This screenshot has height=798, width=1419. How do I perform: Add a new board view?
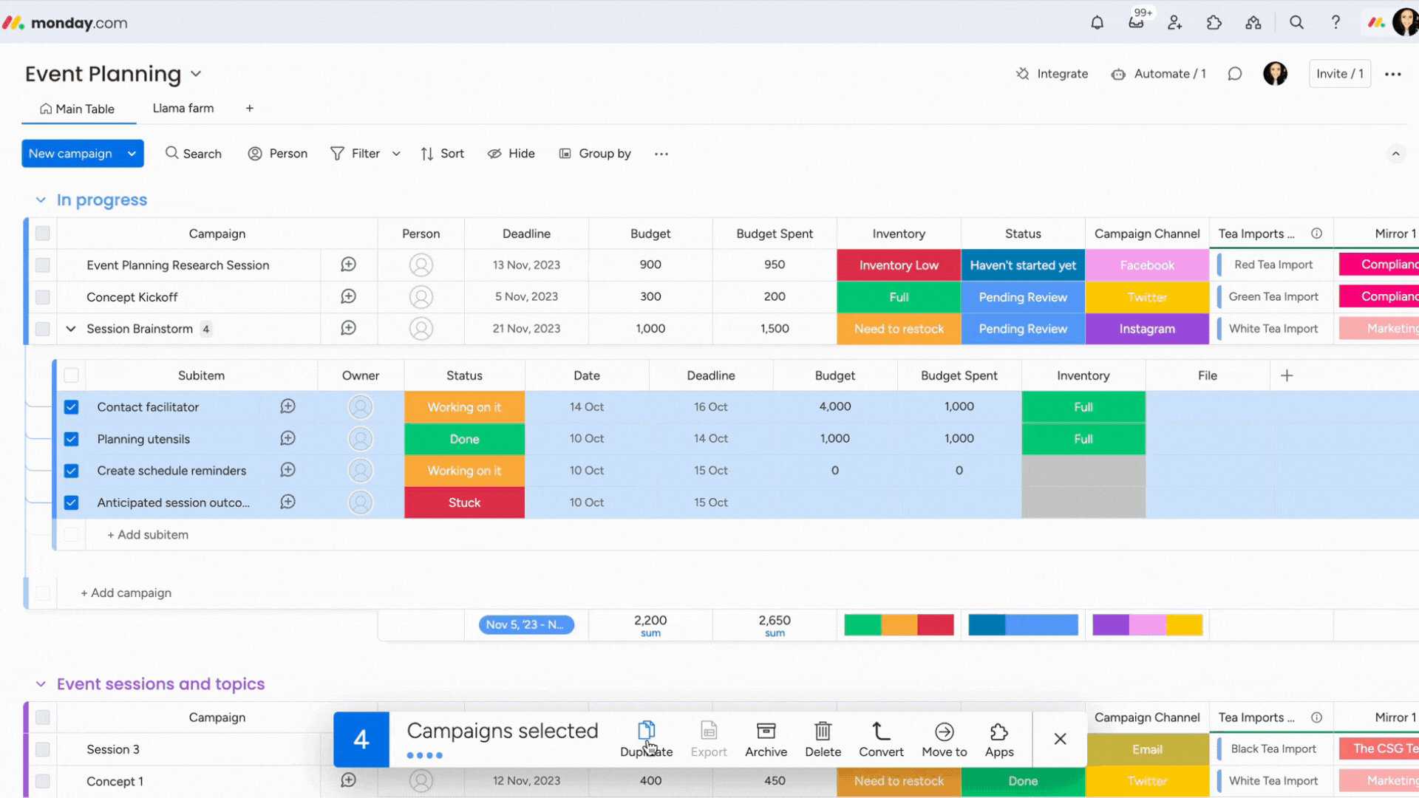(250, 109)
